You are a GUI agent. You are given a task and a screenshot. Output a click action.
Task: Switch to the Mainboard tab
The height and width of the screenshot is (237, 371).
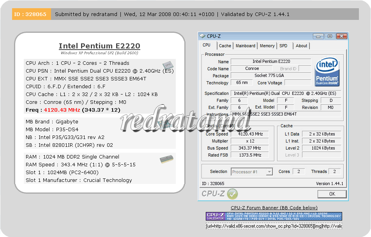tap(246, 46)
